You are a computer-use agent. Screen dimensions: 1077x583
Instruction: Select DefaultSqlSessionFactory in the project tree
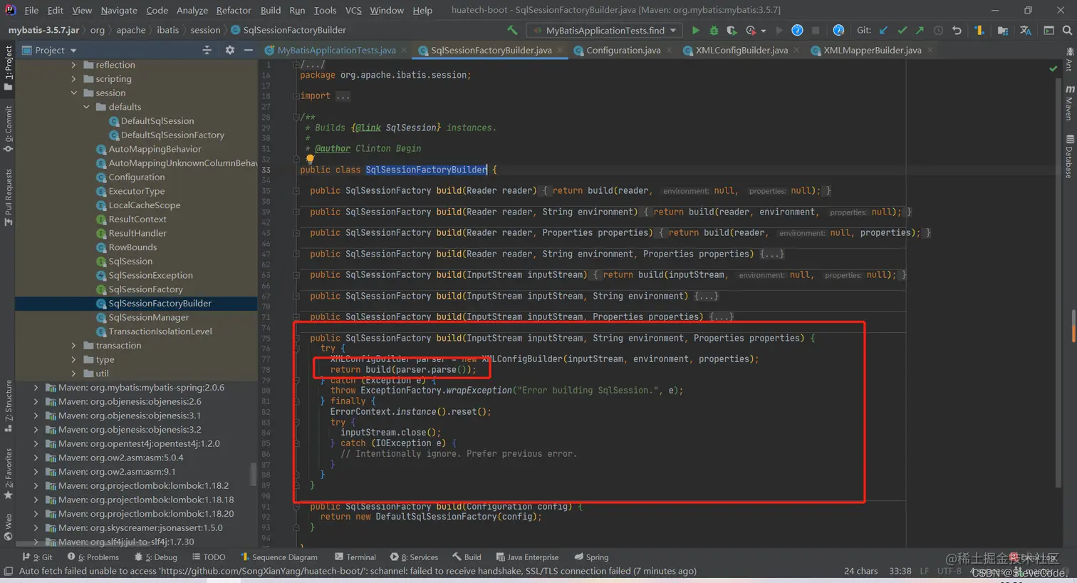(172, 135)
